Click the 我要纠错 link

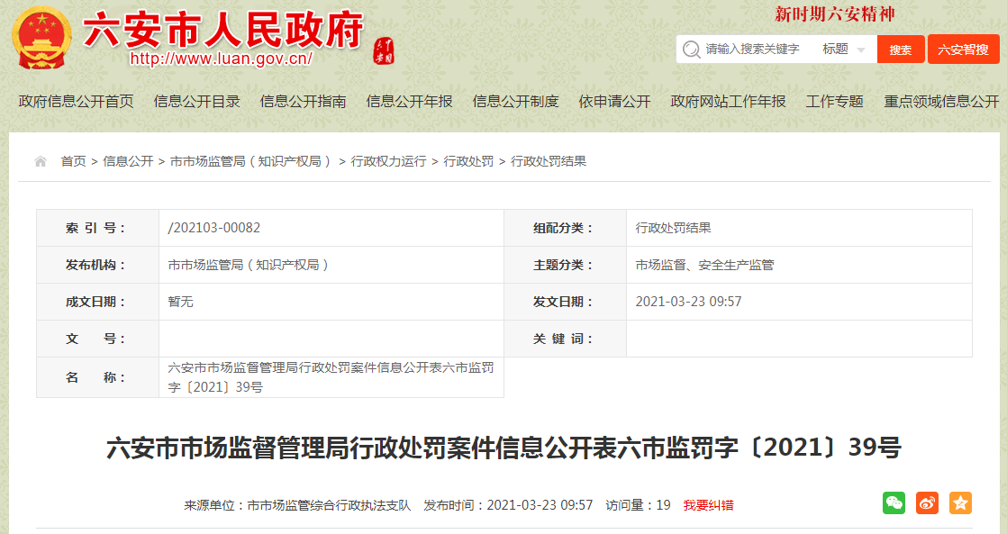tap(708, 505)
